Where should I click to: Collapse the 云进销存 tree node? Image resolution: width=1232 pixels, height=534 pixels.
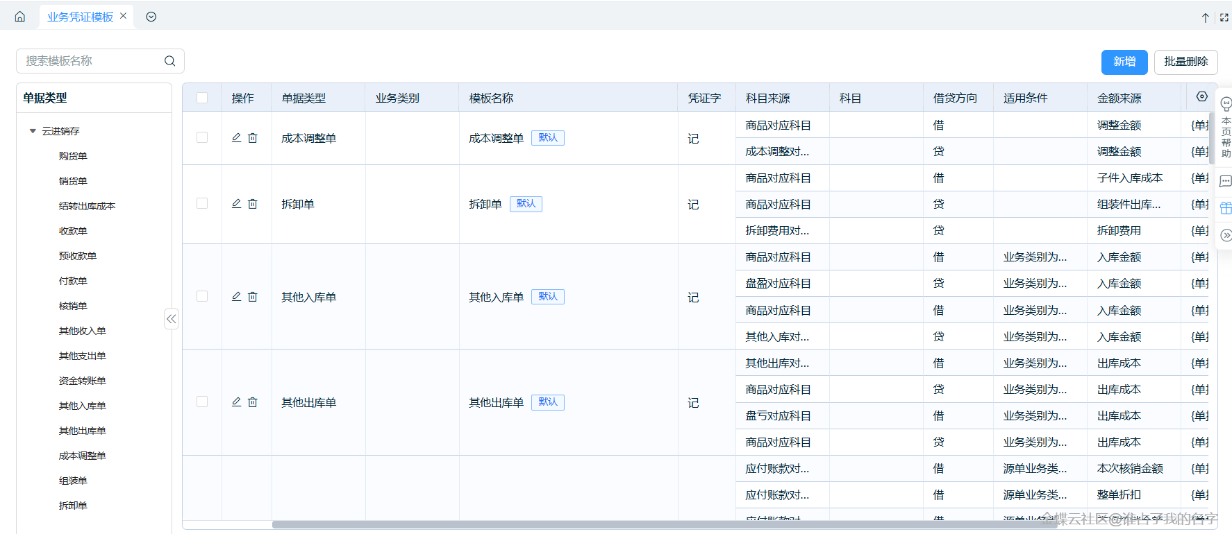[33, 131]
